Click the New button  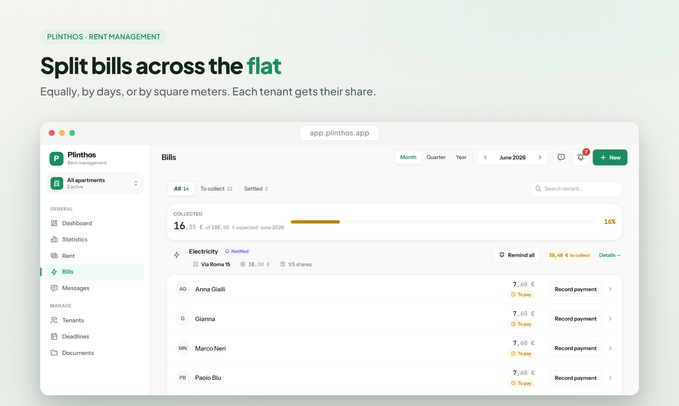click(x=610, y=157)
